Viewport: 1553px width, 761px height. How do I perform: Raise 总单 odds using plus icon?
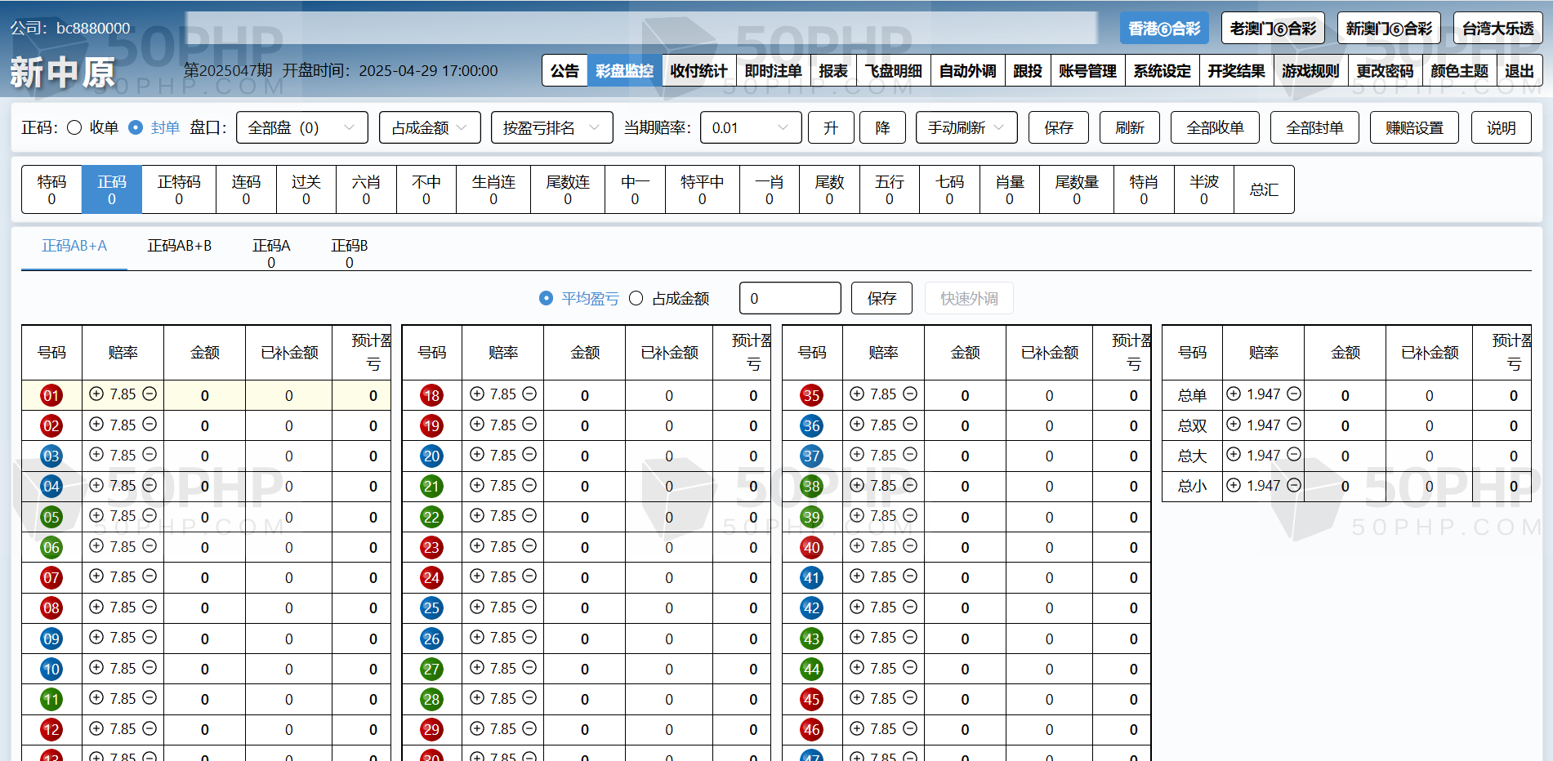(x=1234, y=394)
